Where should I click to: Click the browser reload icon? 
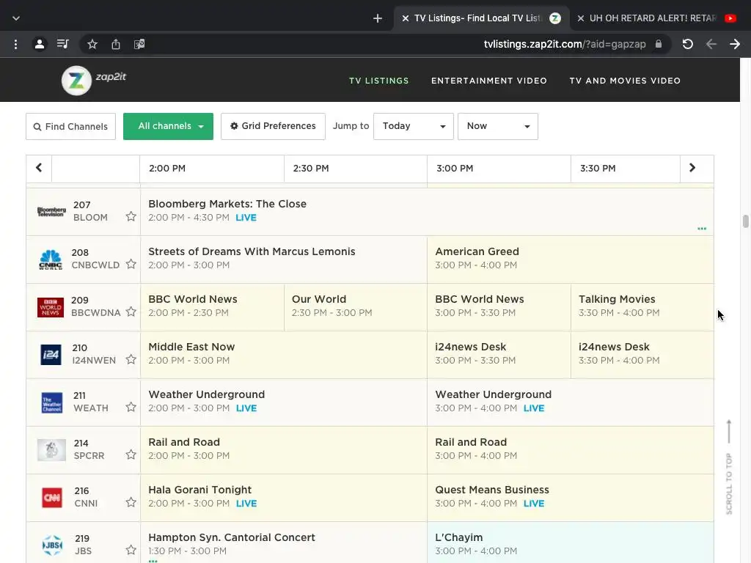(687, 44)
